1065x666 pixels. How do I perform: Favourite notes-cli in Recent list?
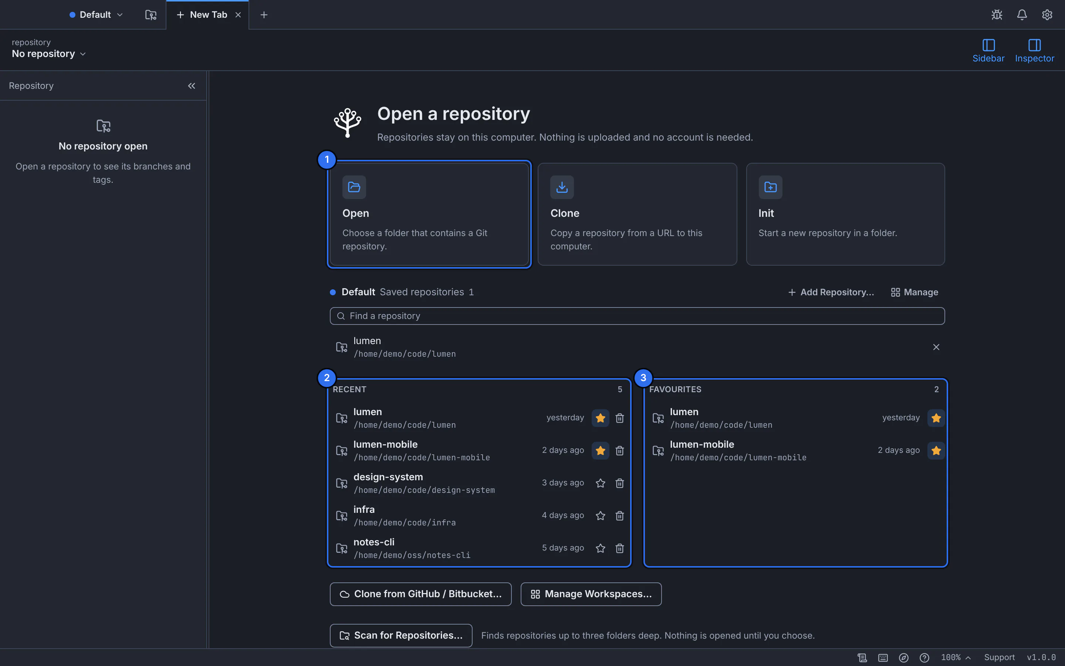pos(600,548)
